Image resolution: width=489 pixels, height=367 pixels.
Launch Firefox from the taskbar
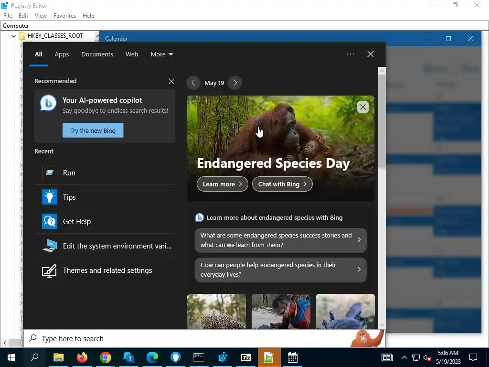(82, 357)
